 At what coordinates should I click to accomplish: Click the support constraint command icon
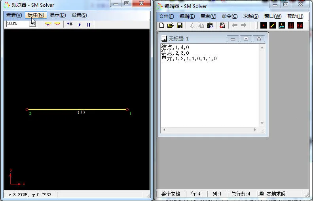coord(282,25)
